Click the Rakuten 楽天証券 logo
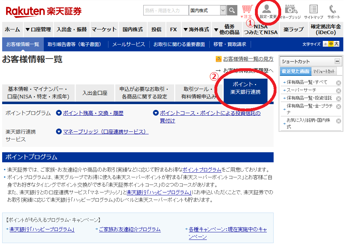Viewport: 344px width, 251px height. [x=43, y=11]
